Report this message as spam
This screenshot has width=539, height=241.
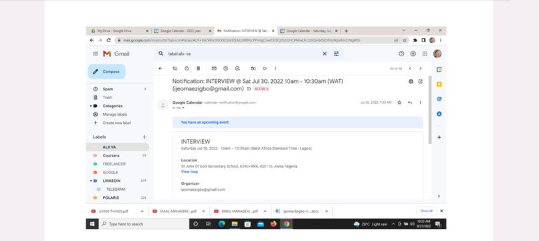[187, 68]
